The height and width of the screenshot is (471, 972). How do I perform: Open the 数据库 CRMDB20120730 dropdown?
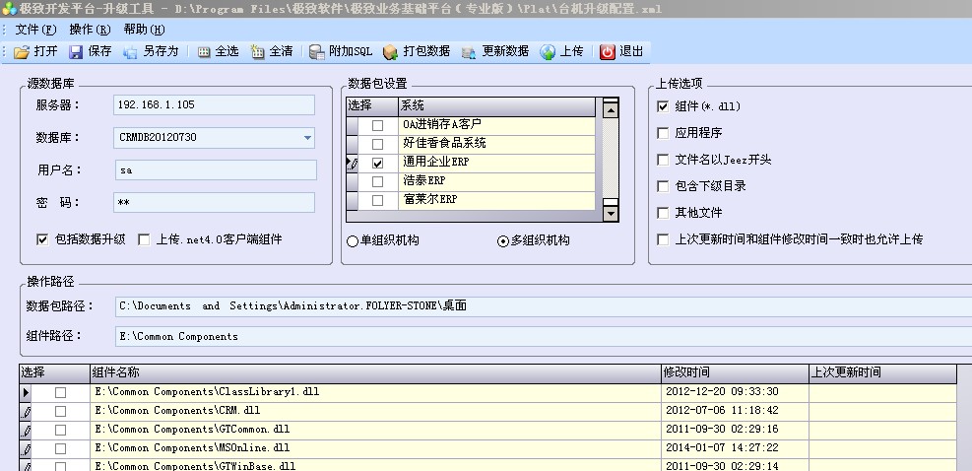click(x=307, y=138)
